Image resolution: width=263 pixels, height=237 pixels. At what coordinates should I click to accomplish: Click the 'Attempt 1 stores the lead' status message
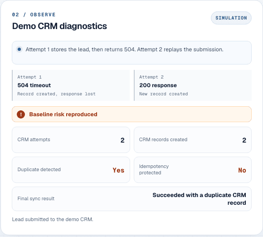click(x=124, y=49)
